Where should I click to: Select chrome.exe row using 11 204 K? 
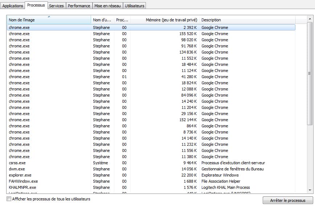coord(151,107)
